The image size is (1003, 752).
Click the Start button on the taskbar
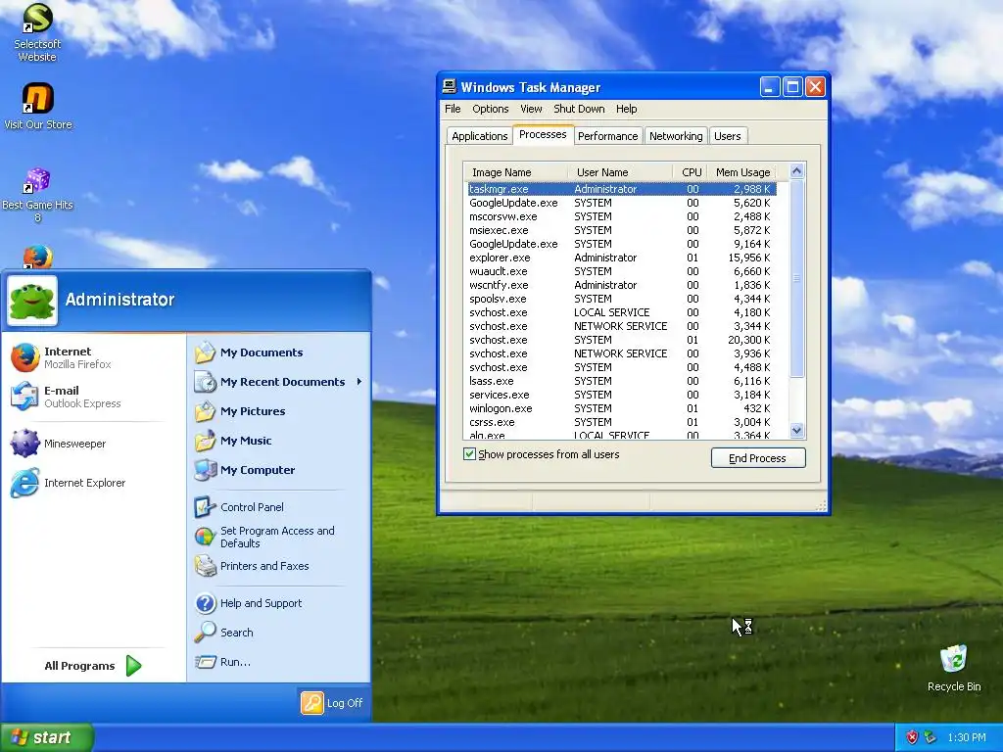point(46,737)
